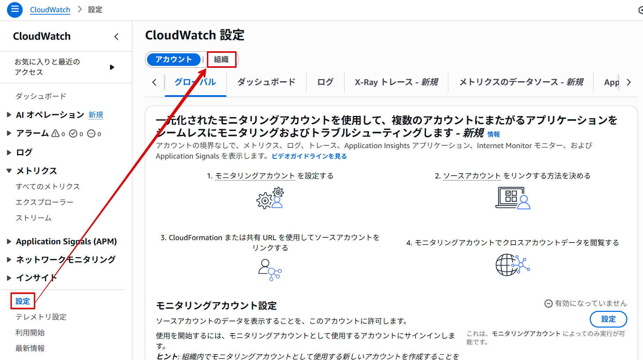The height and width of the screenshot is (360, 643).
Task: Collapse the メトリクス section
Action: tap(9, 171)
